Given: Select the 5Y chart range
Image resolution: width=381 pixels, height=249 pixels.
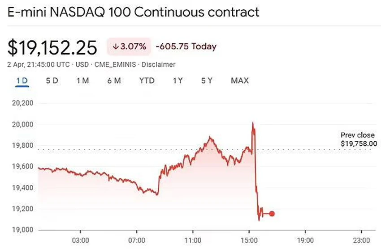Looking at the screenshot, I should 207,80.
